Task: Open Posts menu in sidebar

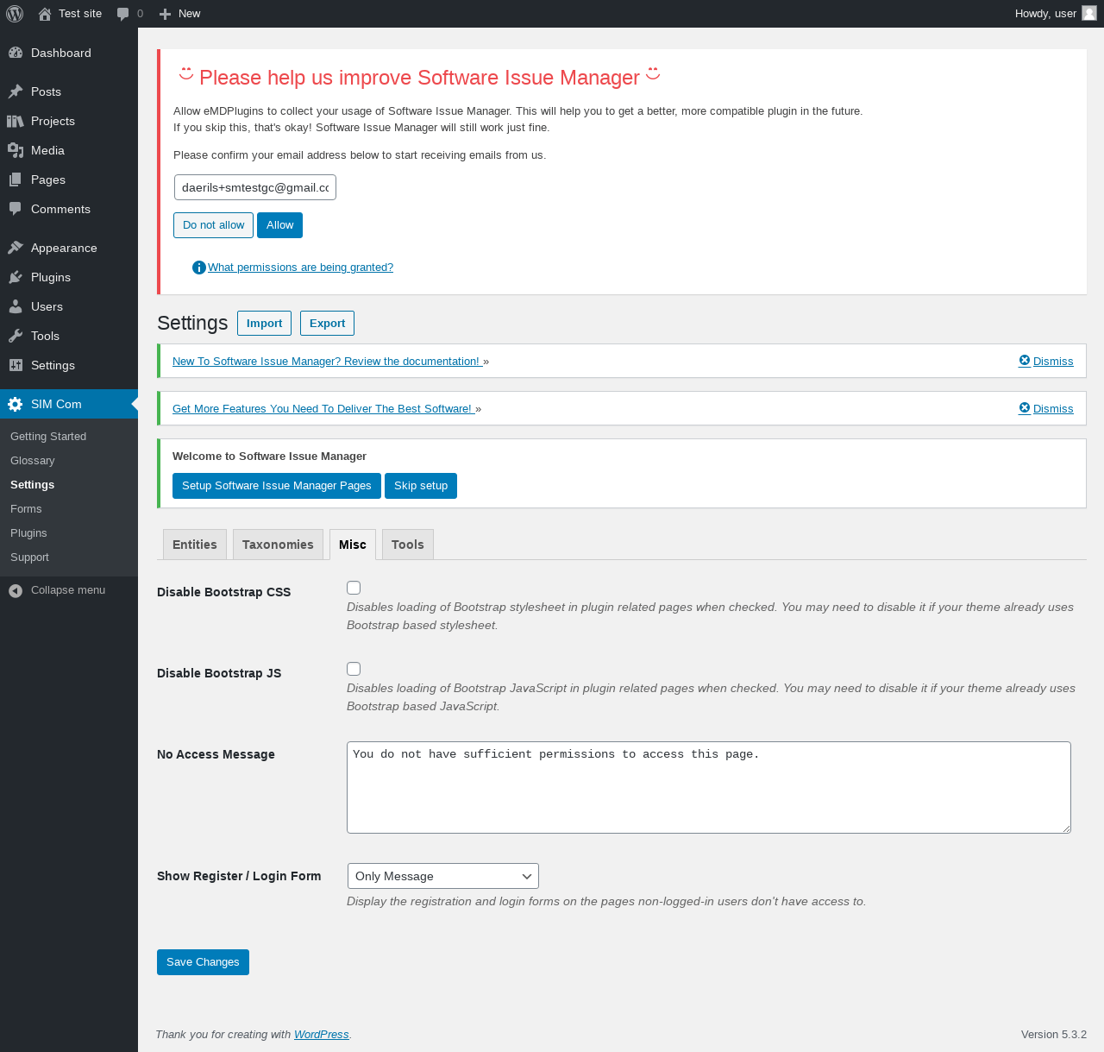Action: point(69,91)
